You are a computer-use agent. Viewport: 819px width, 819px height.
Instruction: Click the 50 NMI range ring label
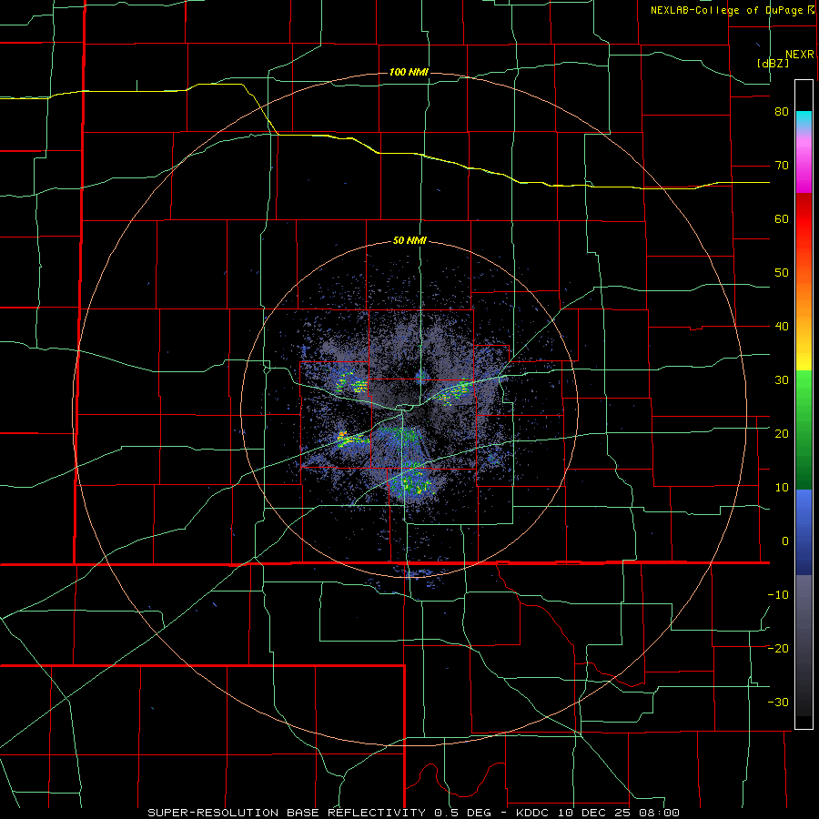click(x=409, y=241)
